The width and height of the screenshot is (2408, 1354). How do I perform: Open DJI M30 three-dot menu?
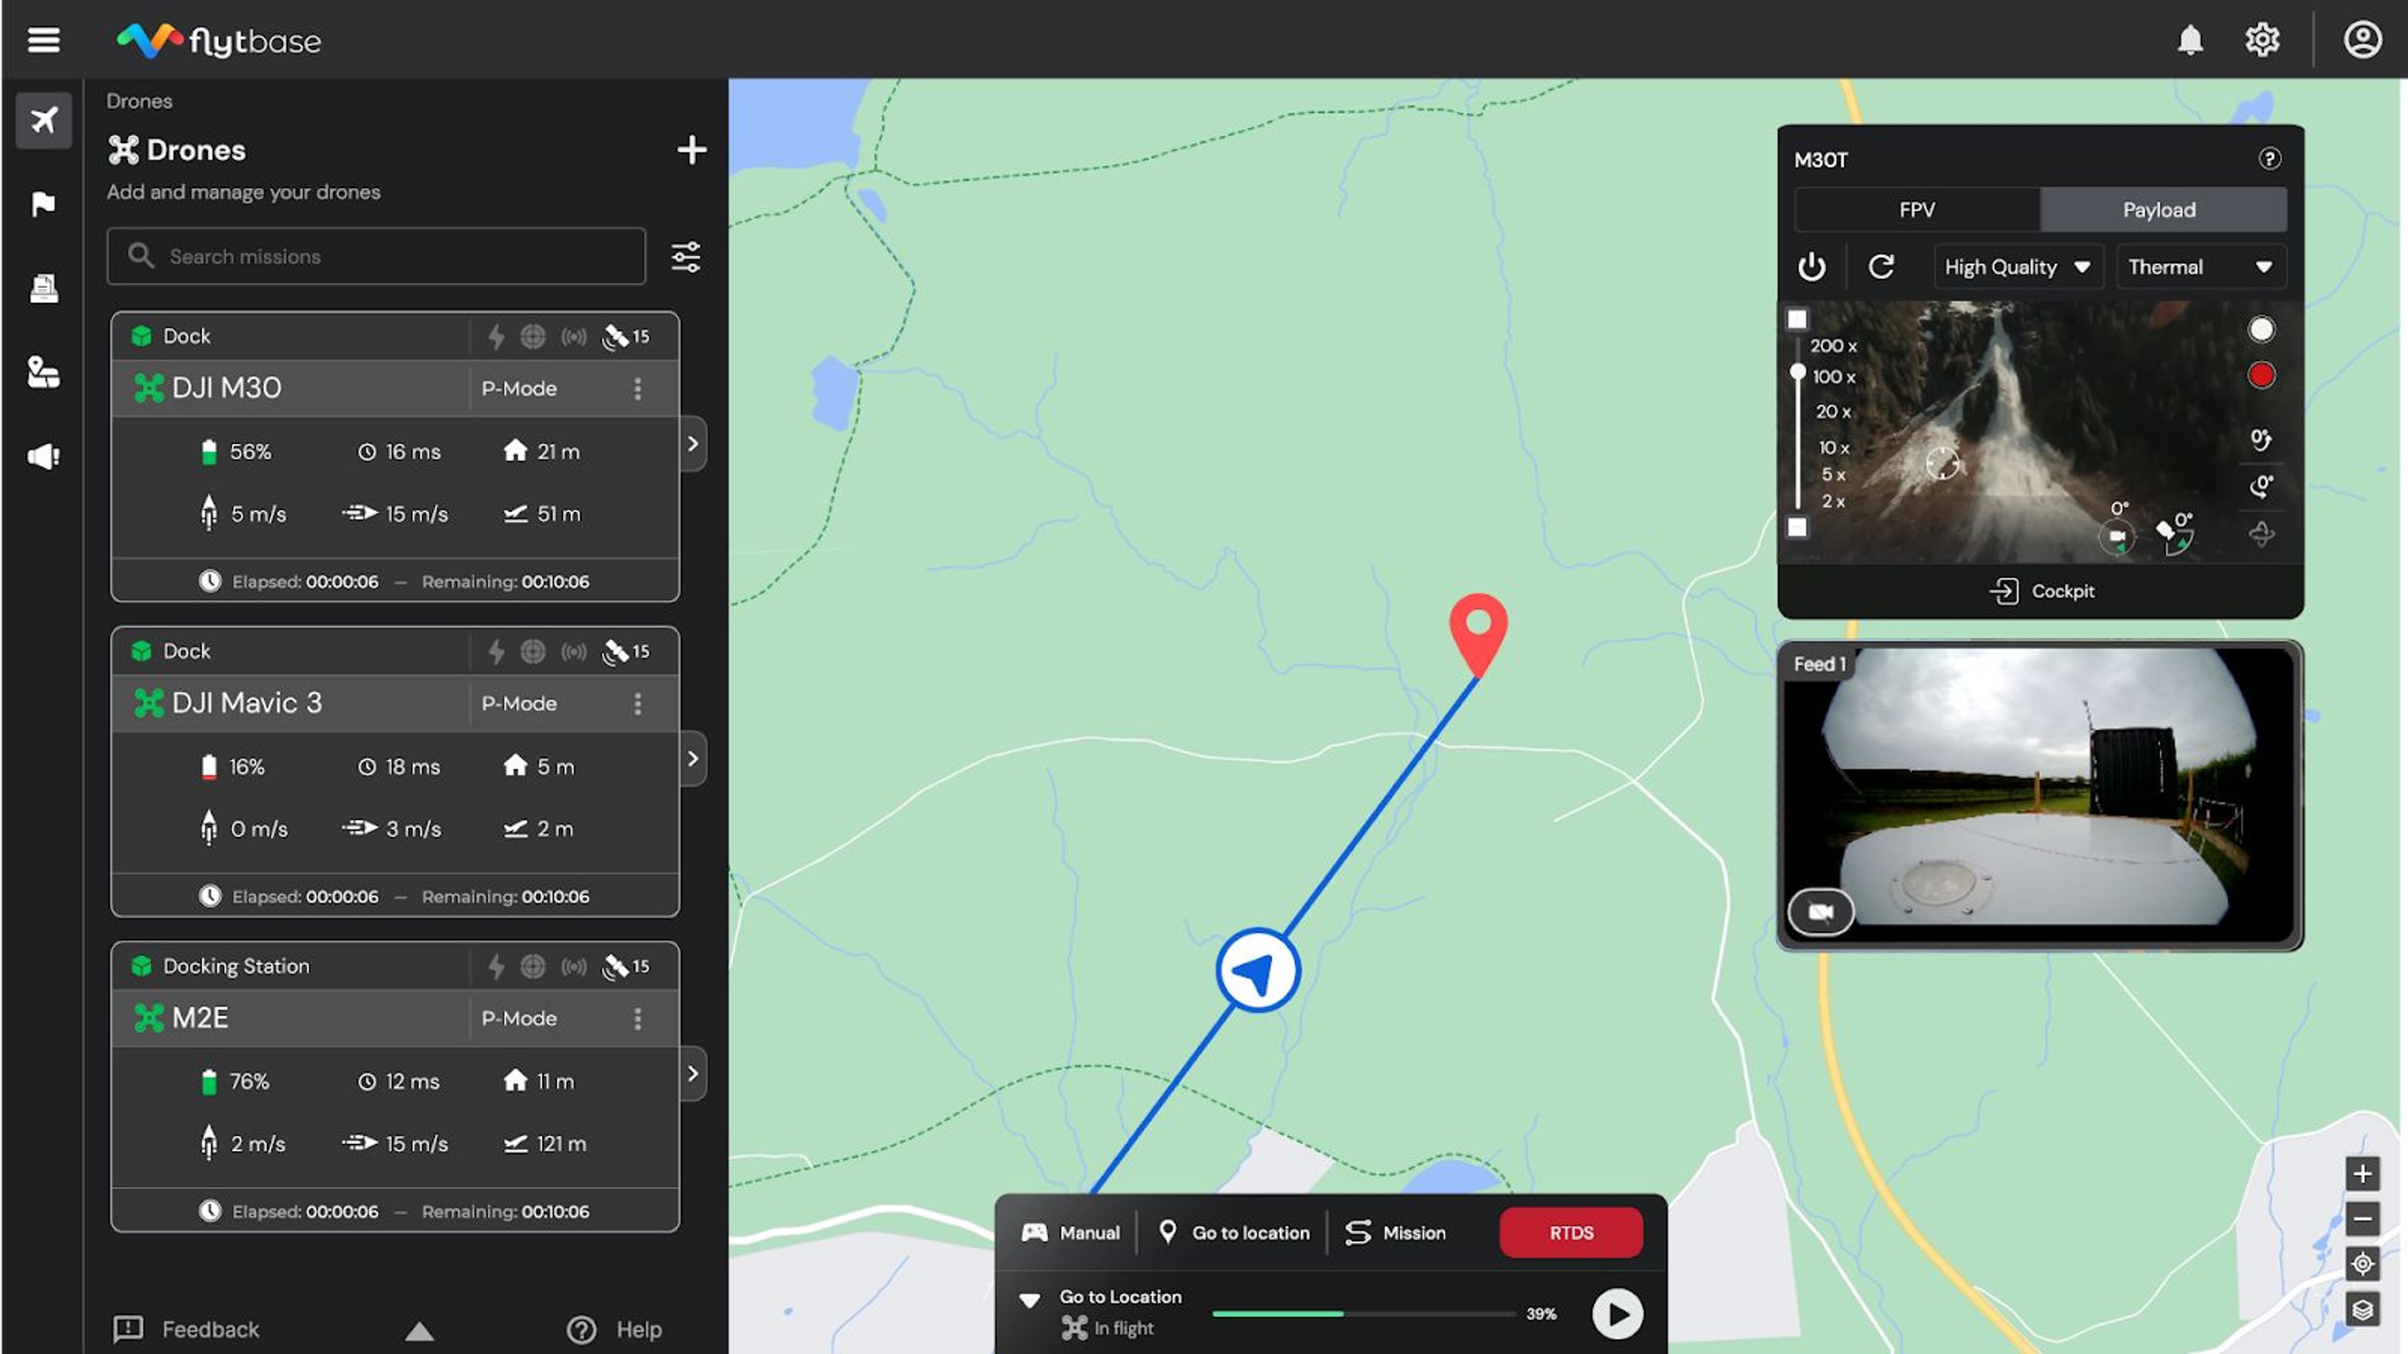coord(638,388)
